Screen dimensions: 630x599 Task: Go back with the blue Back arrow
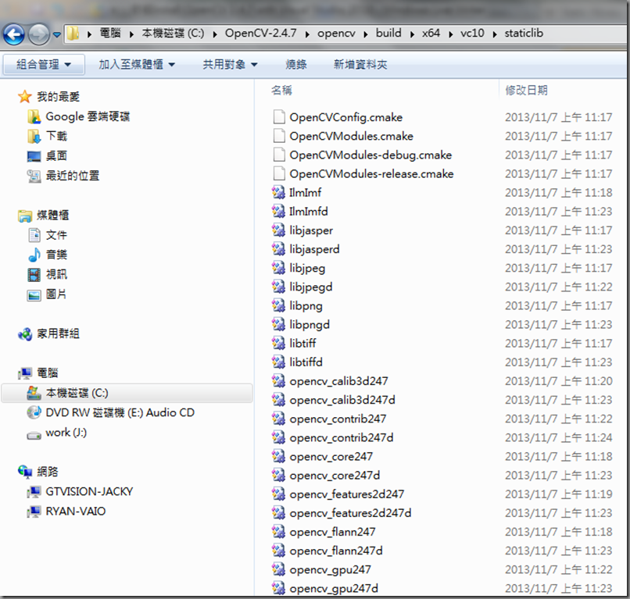(13, 34)
